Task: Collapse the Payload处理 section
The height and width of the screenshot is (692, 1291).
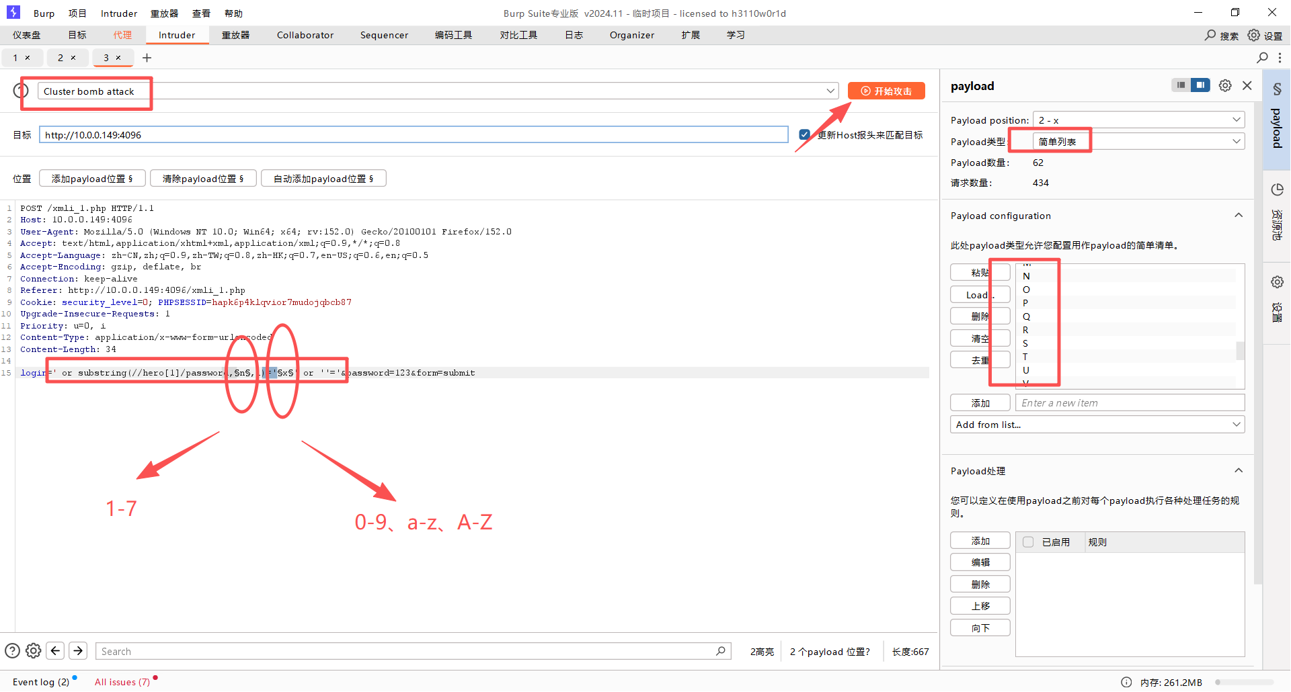Action: (1239, 471)
